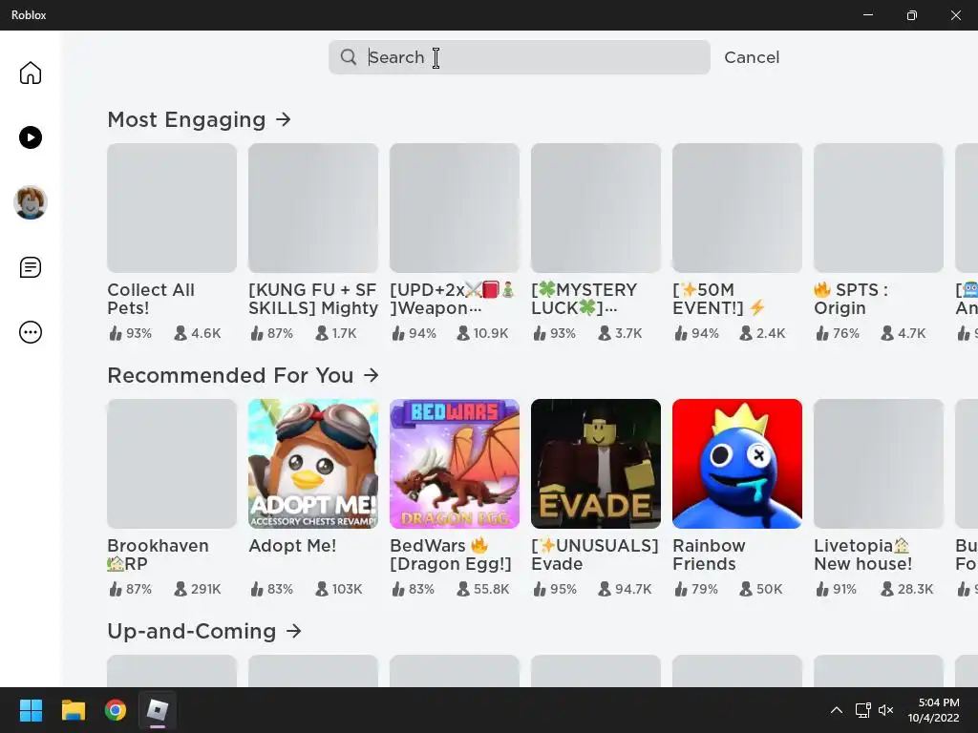
Task: Click the arrow next to Up-and-Coming
Action: coord(294,631)
